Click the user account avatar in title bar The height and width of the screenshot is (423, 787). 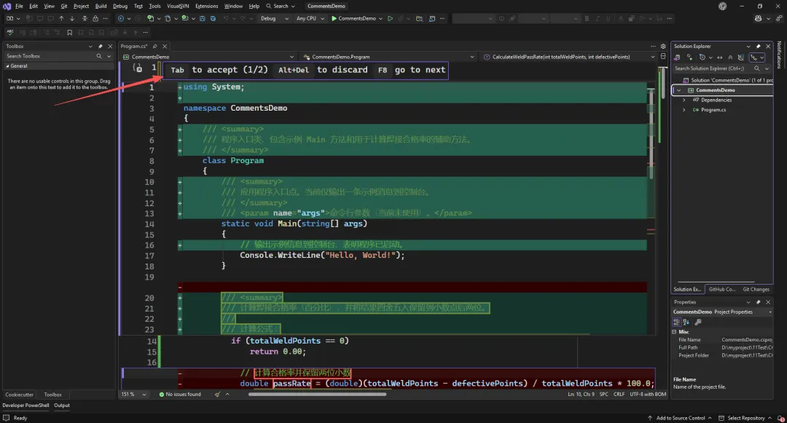point(722,6)
